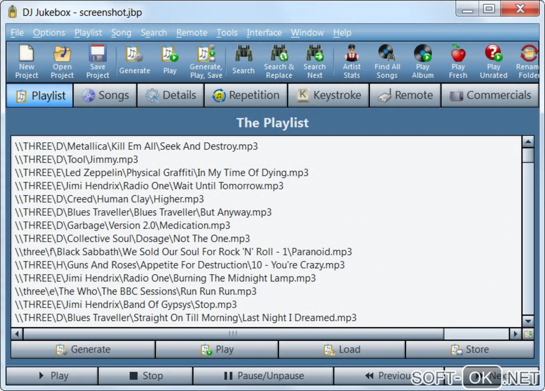
Task: Stop playback with the Stop control
Action: click(x=146, y=375)
